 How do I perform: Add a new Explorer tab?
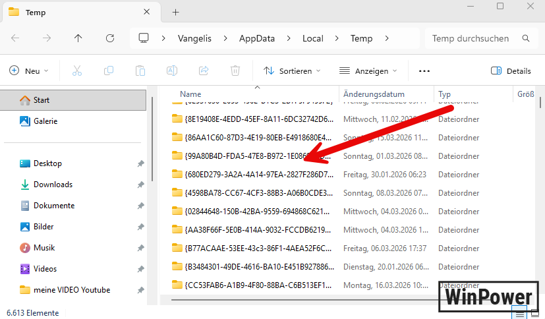tap(175, 13)
